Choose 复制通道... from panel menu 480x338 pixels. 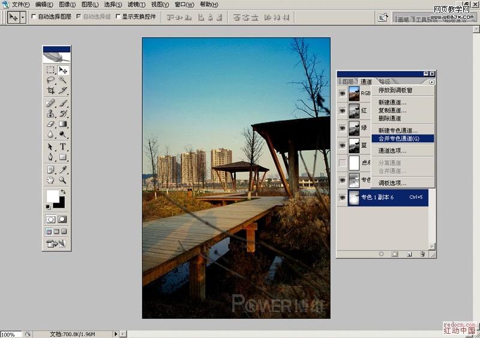pos(403,110)
